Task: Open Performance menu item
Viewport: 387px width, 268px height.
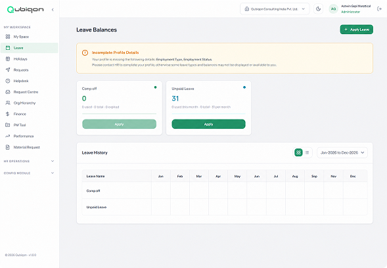Action: point(30,136)
